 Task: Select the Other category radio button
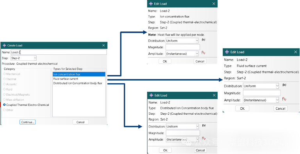point(4,110)
